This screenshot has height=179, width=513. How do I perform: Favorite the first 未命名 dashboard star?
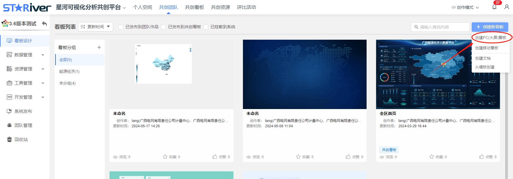point(165,157)
